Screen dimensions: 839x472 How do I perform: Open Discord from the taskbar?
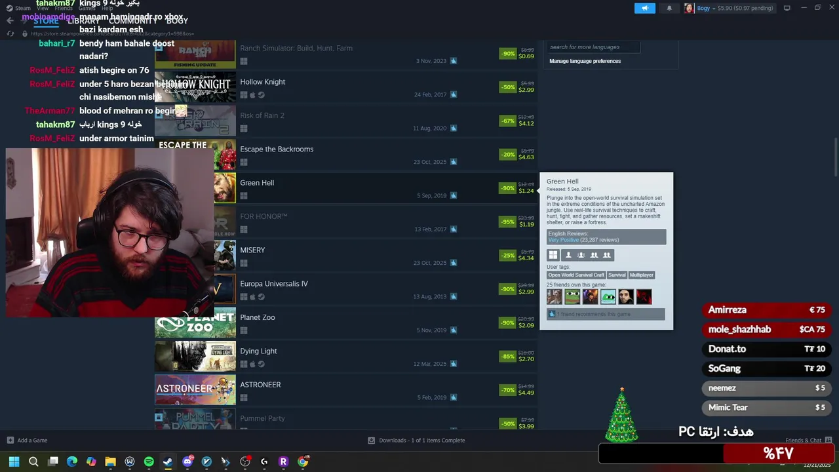[x=187, y=462]
